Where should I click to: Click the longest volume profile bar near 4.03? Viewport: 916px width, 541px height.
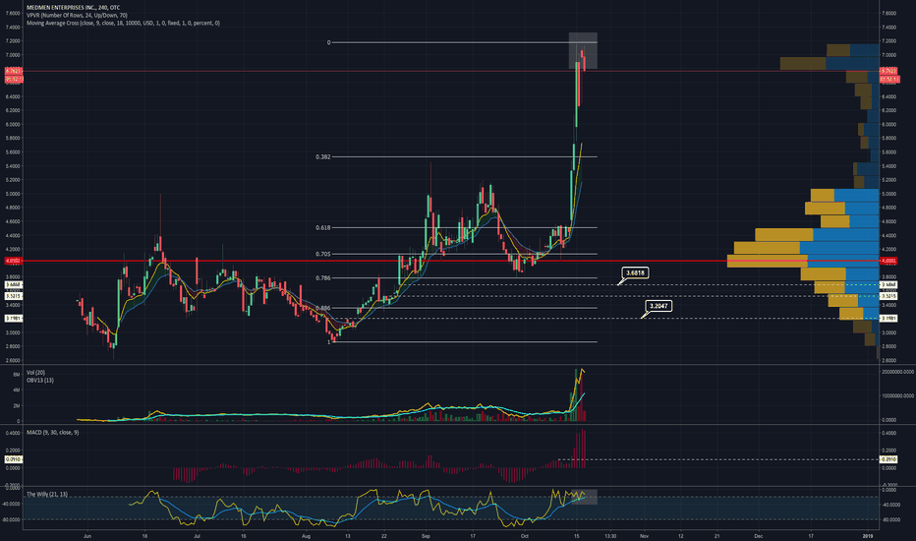tap(803, 261)
